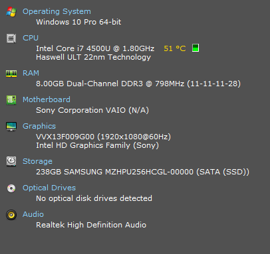Viewport: 270px width, 254px height.
Task: Open the Operating System section link
Action: [x=57, y=11]
